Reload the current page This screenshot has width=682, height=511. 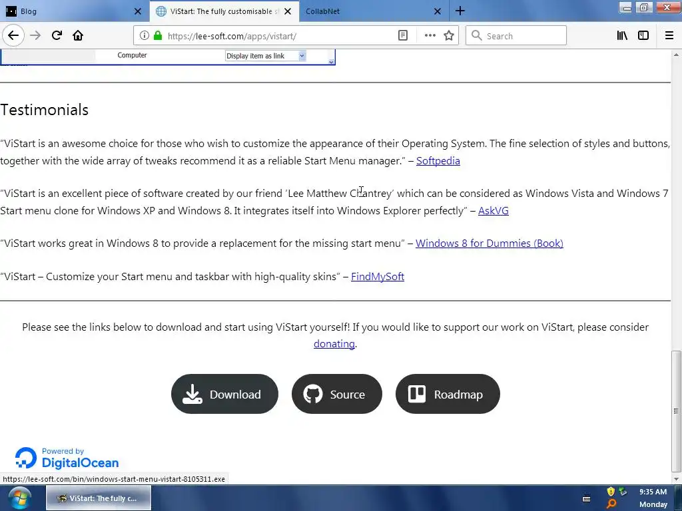point(57,36)
